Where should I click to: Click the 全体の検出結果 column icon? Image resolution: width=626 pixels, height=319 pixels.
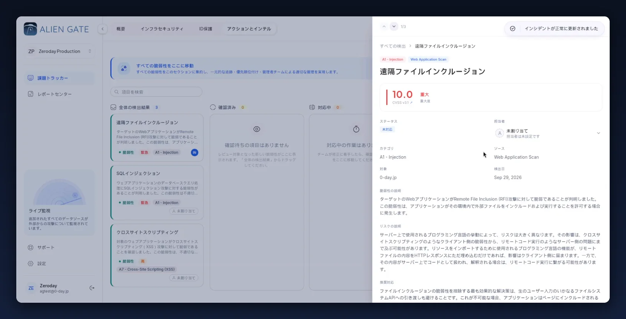click(113, 107)
